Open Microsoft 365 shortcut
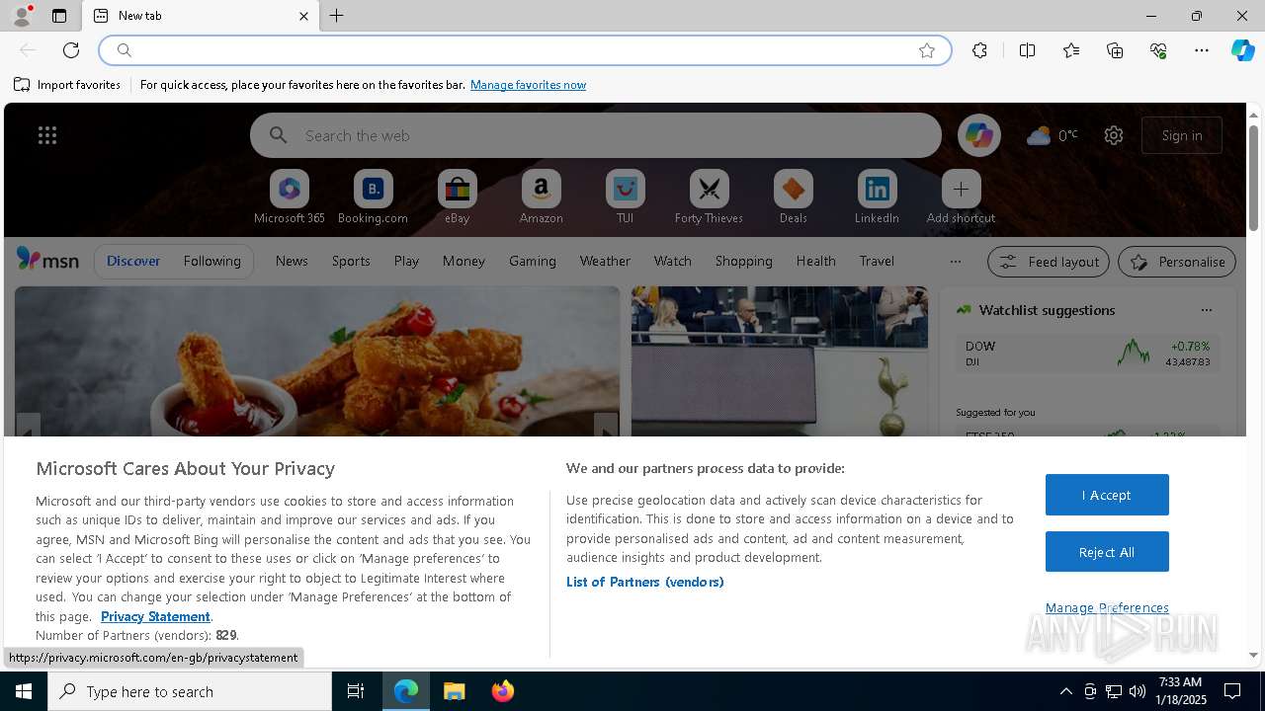Screen dimensions: 1265x711 (290, 197)
